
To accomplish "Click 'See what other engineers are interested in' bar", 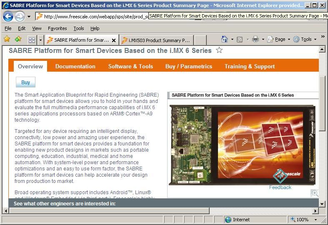I will [x=163, y=203].
